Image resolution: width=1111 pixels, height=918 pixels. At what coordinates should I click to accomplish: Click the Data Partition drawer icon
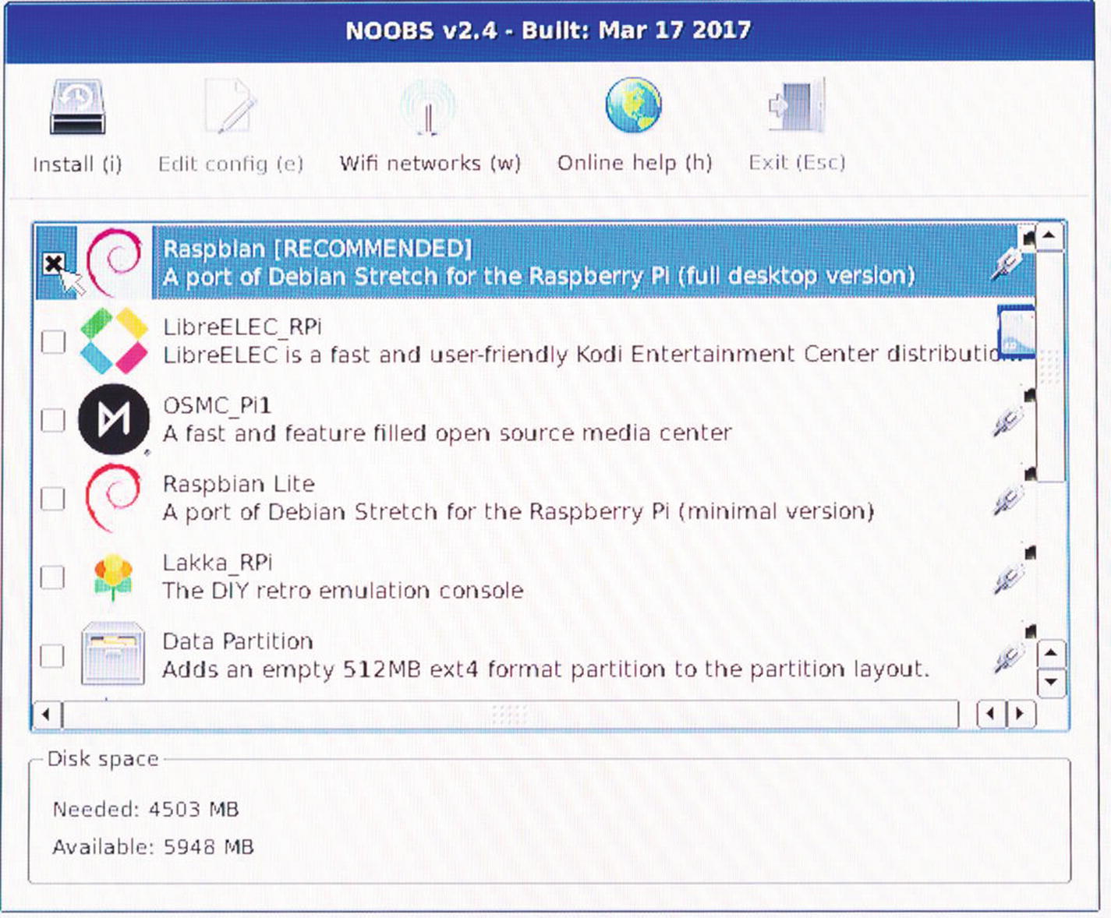113,653
